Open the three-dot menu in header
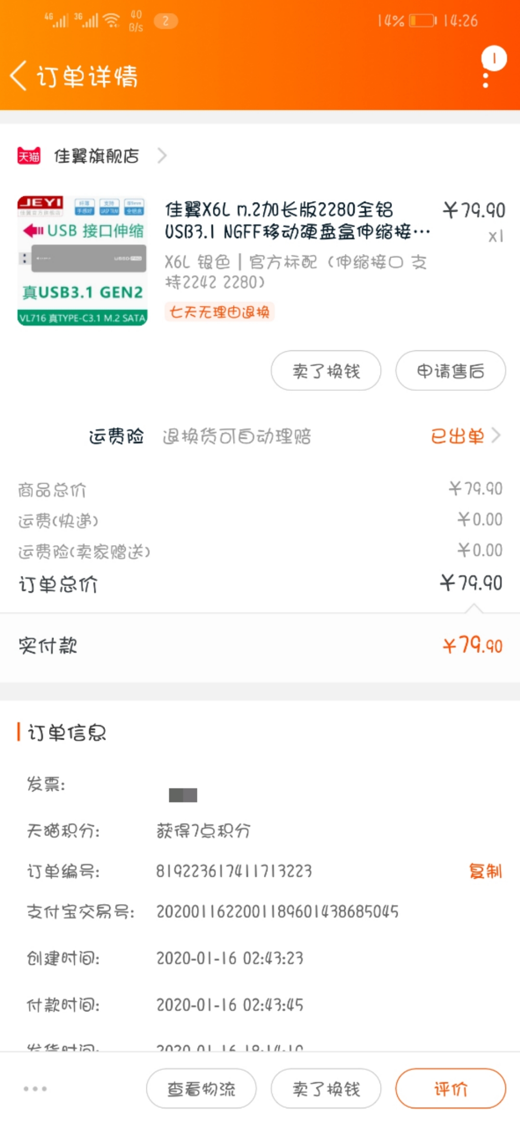 [486, 80]
